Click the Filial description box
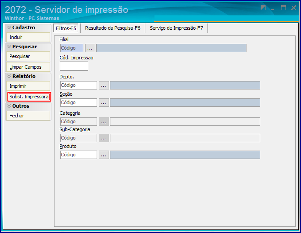 tap(171, 48)
